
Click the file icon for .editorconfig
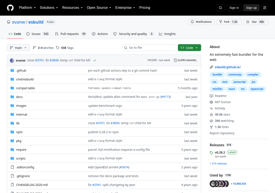click(x=12, y=167)
